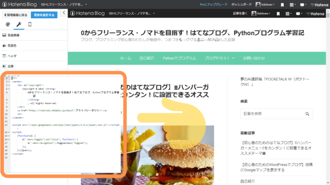Expand the 背景色 section

tap(34, 45)
